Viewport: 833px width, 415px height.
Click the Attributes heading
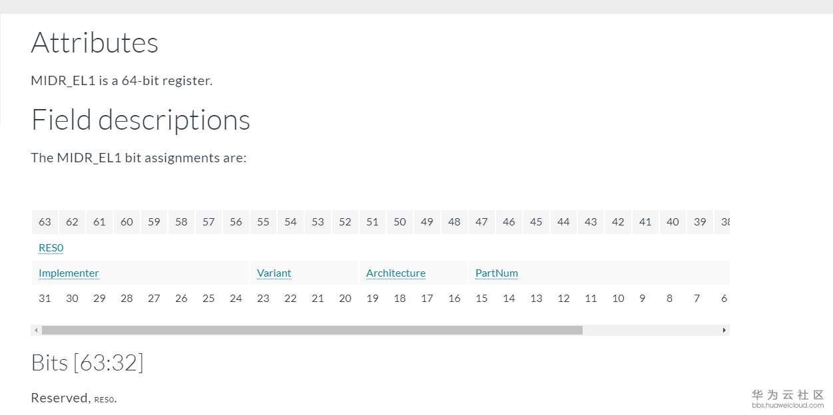[95, 43]
